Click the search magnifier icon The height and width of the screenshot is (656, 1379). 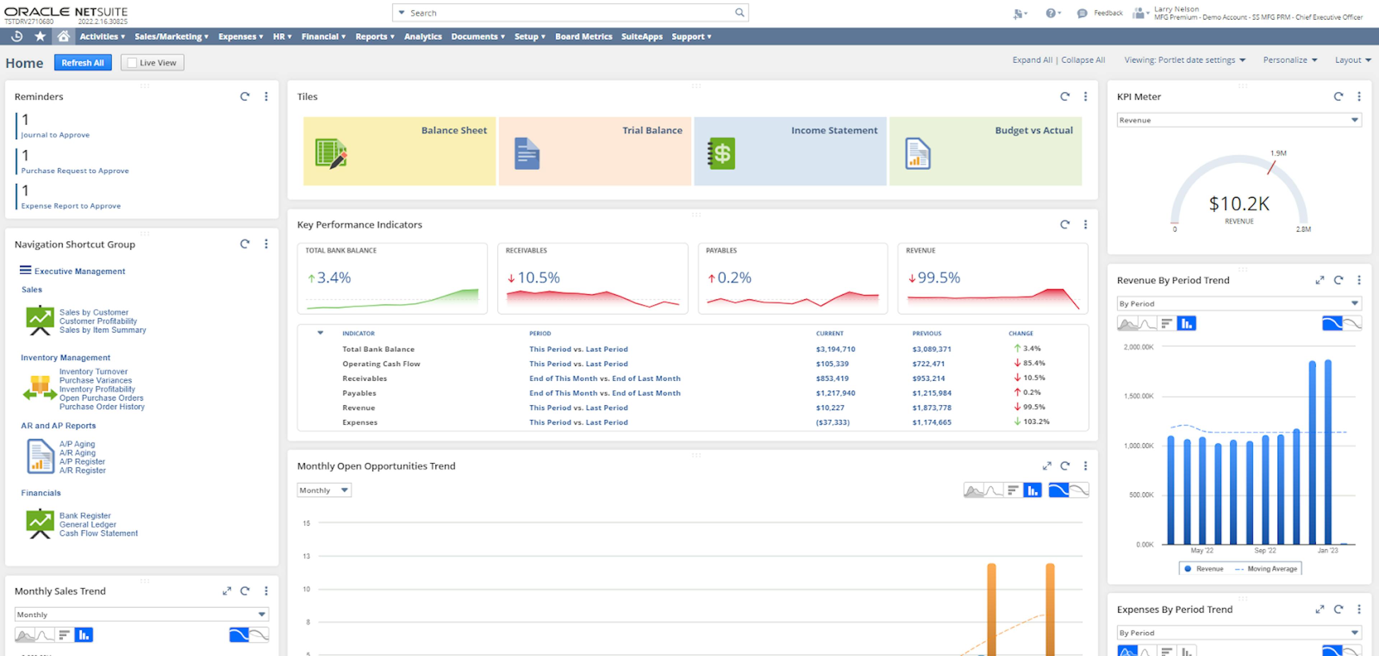pyautogui.click(x=739, y=12)
